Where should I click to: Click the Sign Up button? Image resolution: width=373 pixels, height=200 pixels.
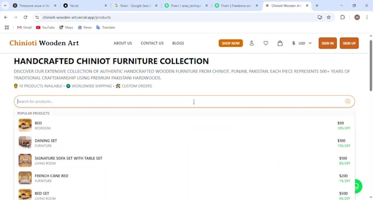(x=349, y=43)
